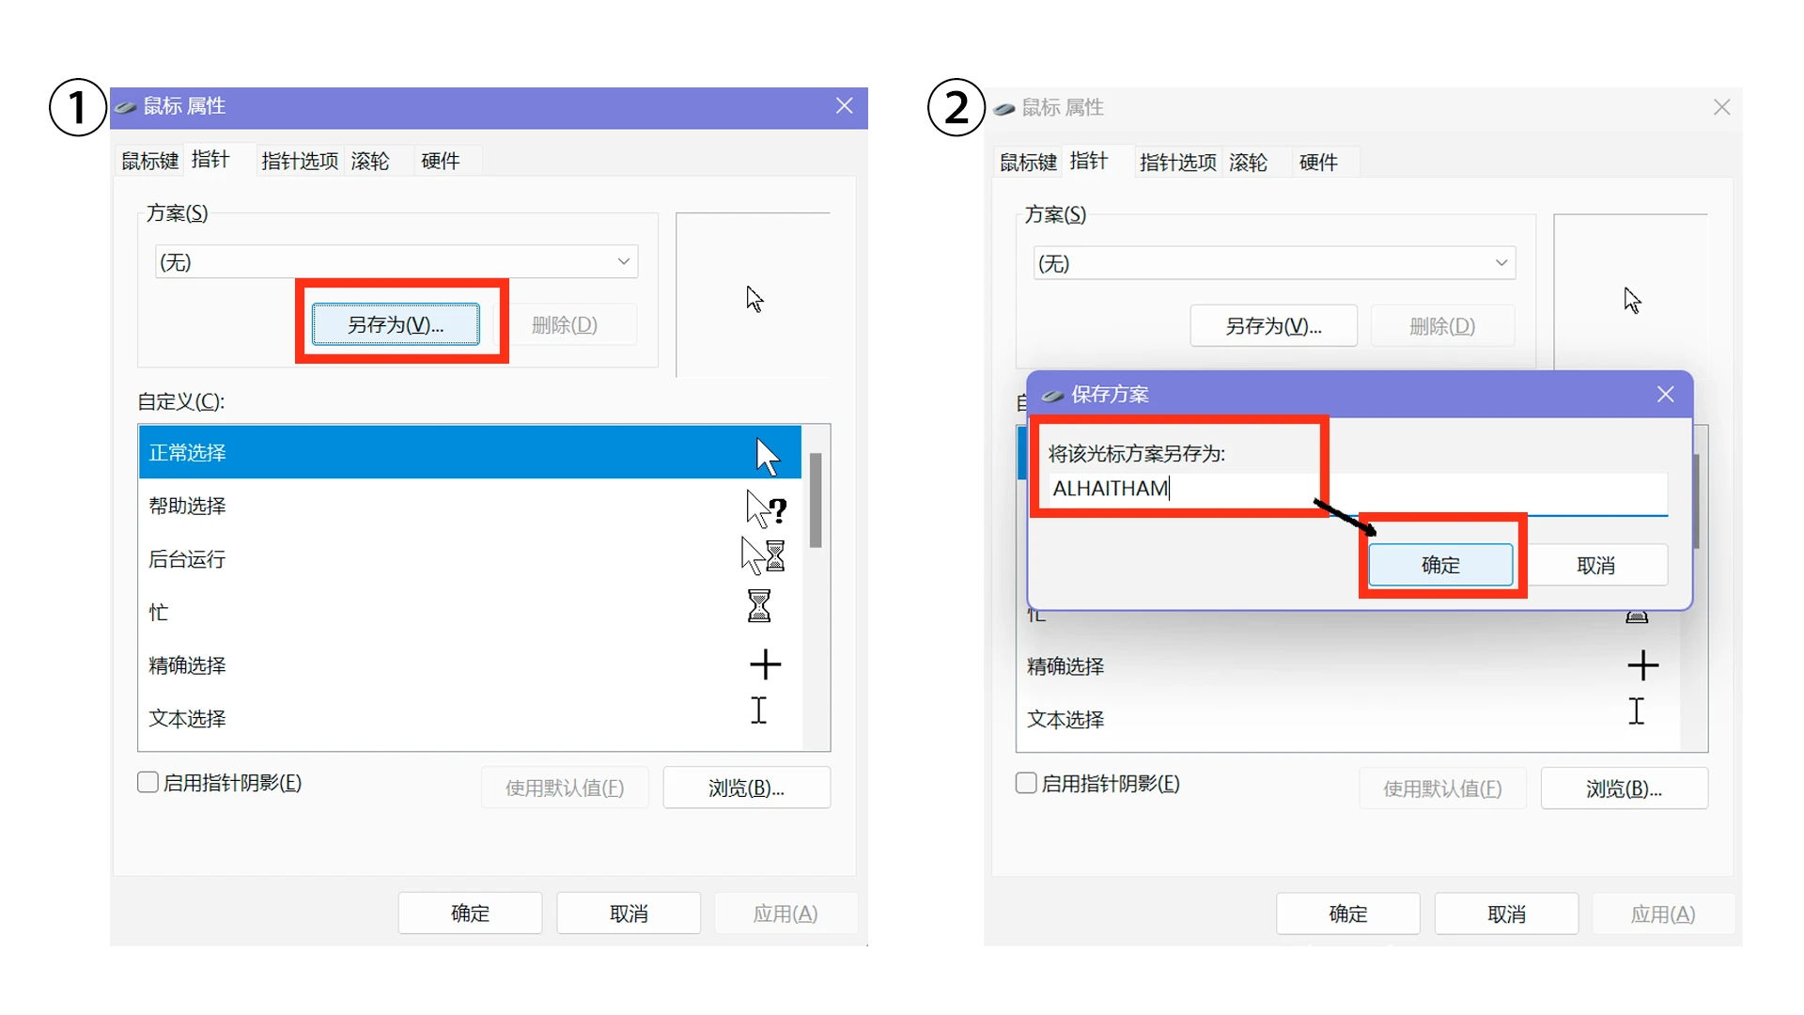Open the 硬件 tab in right dialog
The image size is (1804, 1015).
coord(1317,163)
